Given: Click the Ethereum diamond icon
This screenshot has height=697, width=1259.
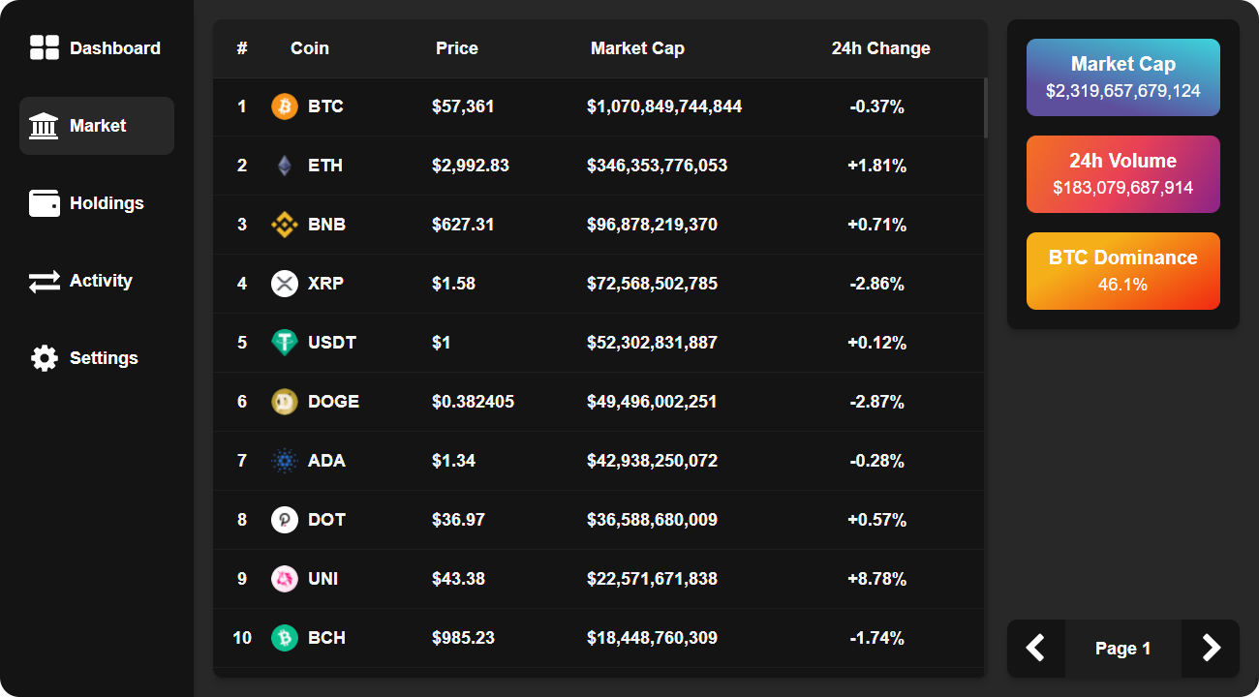Looking at the screenshot, I should pos(285,166).
